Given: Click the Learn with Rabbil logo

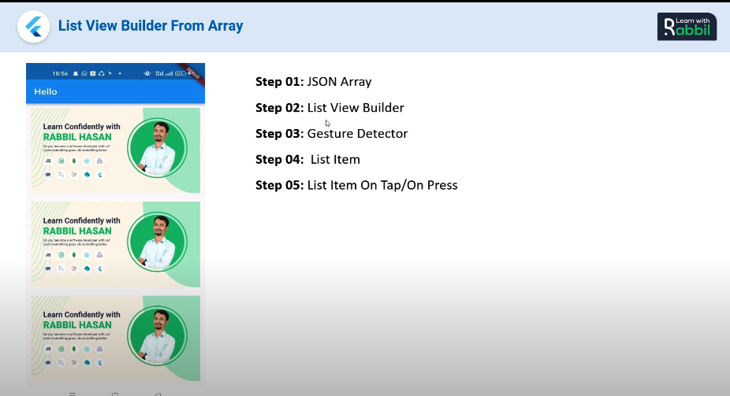Looking at the screenshot, I should click(687, 26).
